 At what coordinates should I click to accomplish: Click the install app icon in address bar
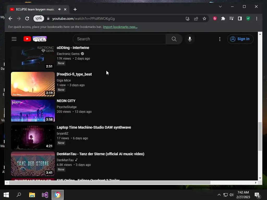click(188, 18)
